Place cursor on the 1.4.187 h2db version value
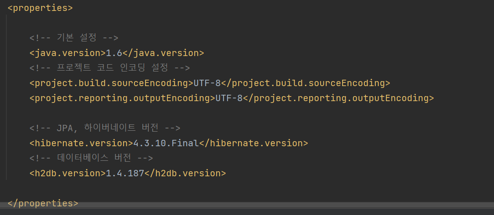 pyautogui.click(x=125, y=173)
